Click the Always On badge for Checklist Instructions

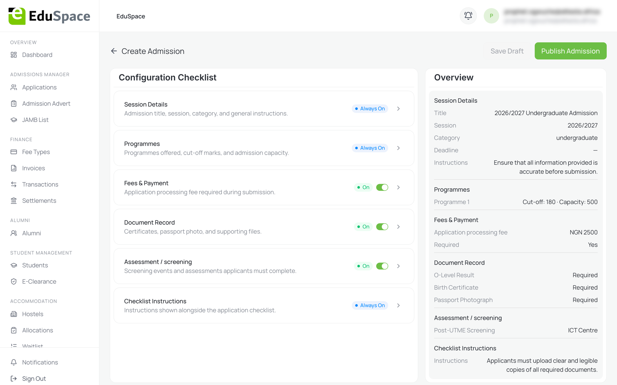tap(370, 305)
